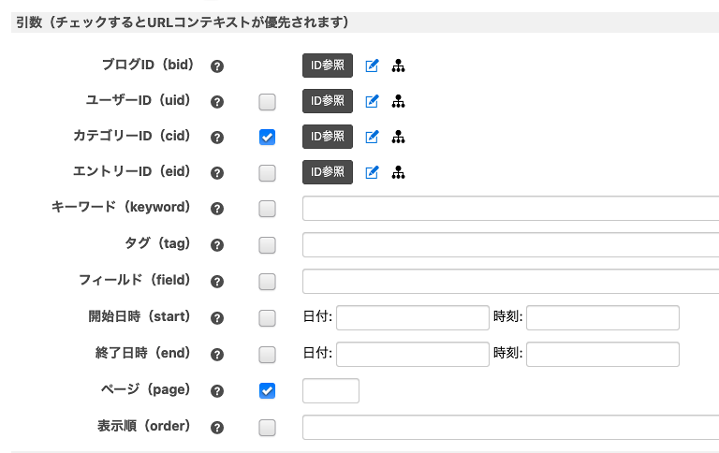
Task: Click the edit icon in the エントリーID row
Action: coord(372,172)
